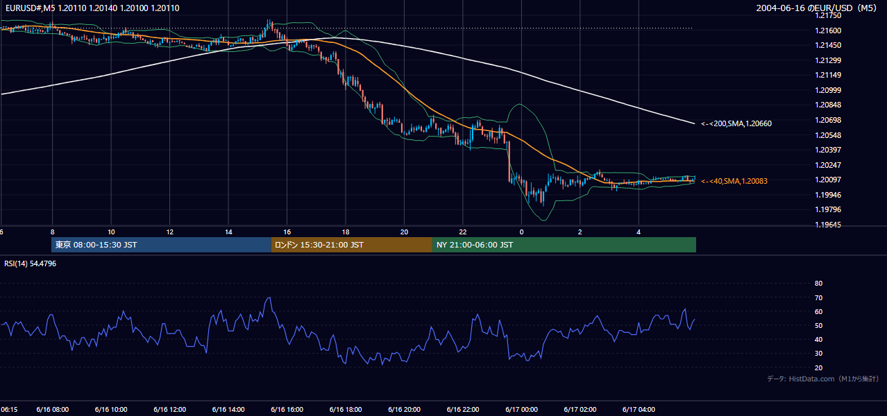Click RSI axis level 30
The width and height of the screenshot is (887, 416).
pyautogui.click(x=818, y=354)
